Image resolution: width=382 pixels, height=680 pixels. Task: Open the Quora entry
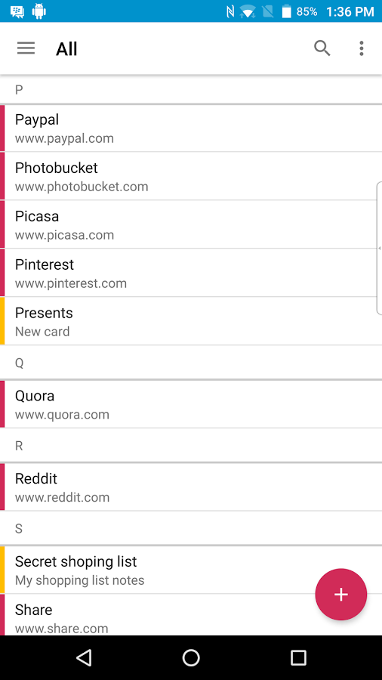click(191, 404)
